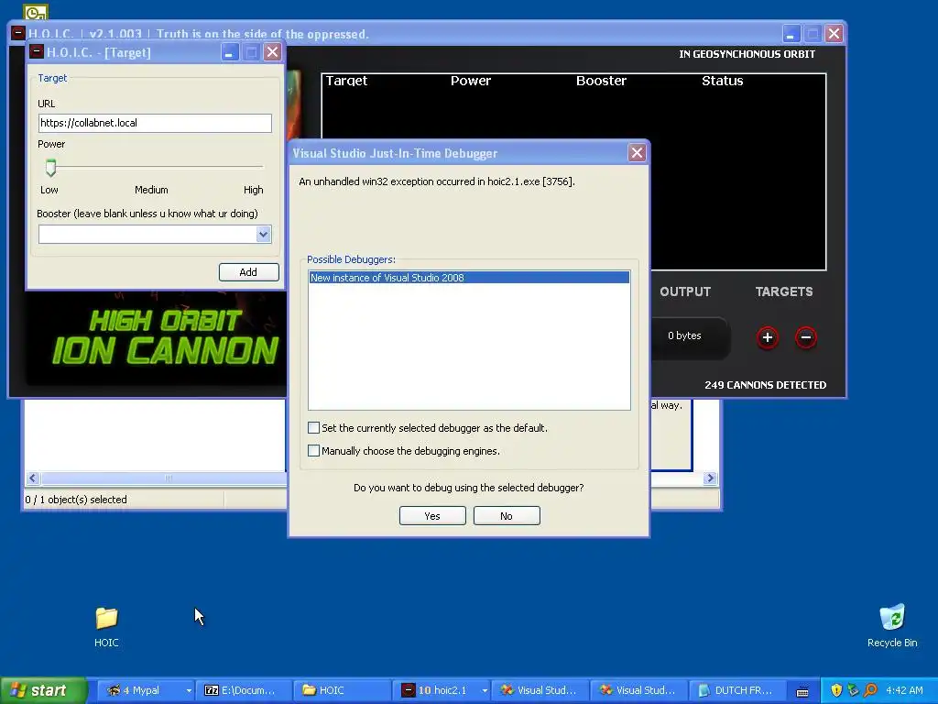
Task: Open the Recycle Bin icon
Action: tap(892, 626)
